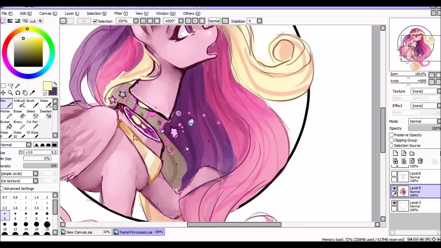Switch to the New Canvas.sai tab
Screen dimensions: 441x248
click(85, 232)
